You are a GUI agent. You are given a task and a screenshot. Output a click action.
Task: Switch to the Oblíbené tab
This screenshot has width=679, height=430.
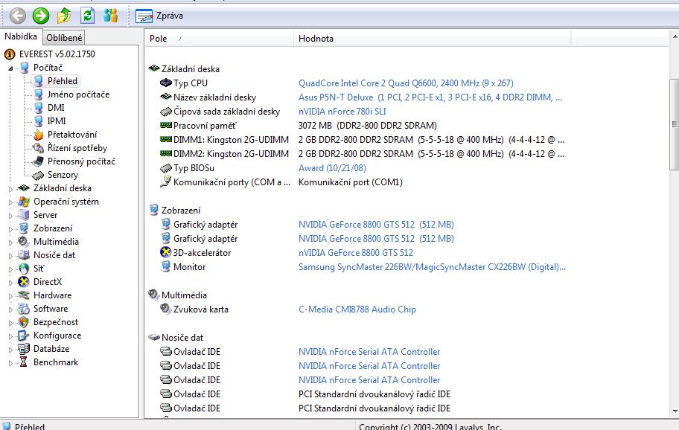[x=64, y=37]
